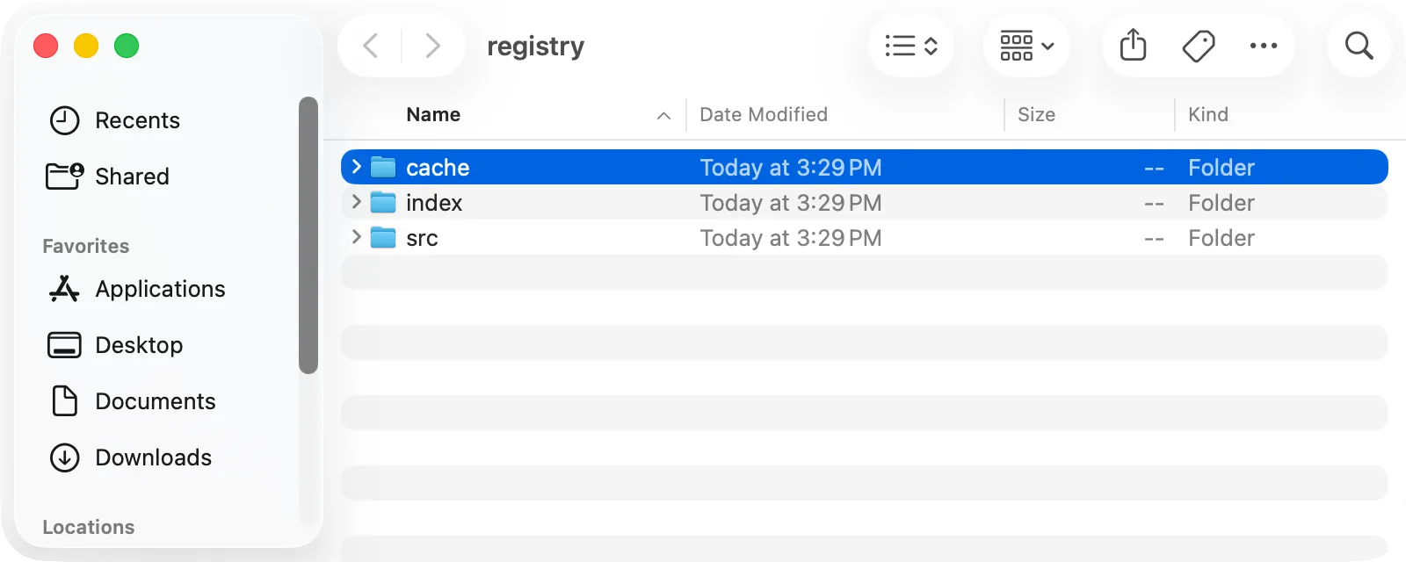Image resolution: width=1406 pixels, height=562 pixels.
Task: Click the Favorites section heading
Action: point(86,246)
